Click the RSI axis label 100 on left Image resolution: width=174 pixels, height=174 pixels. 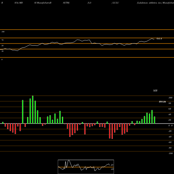point(3,32)
